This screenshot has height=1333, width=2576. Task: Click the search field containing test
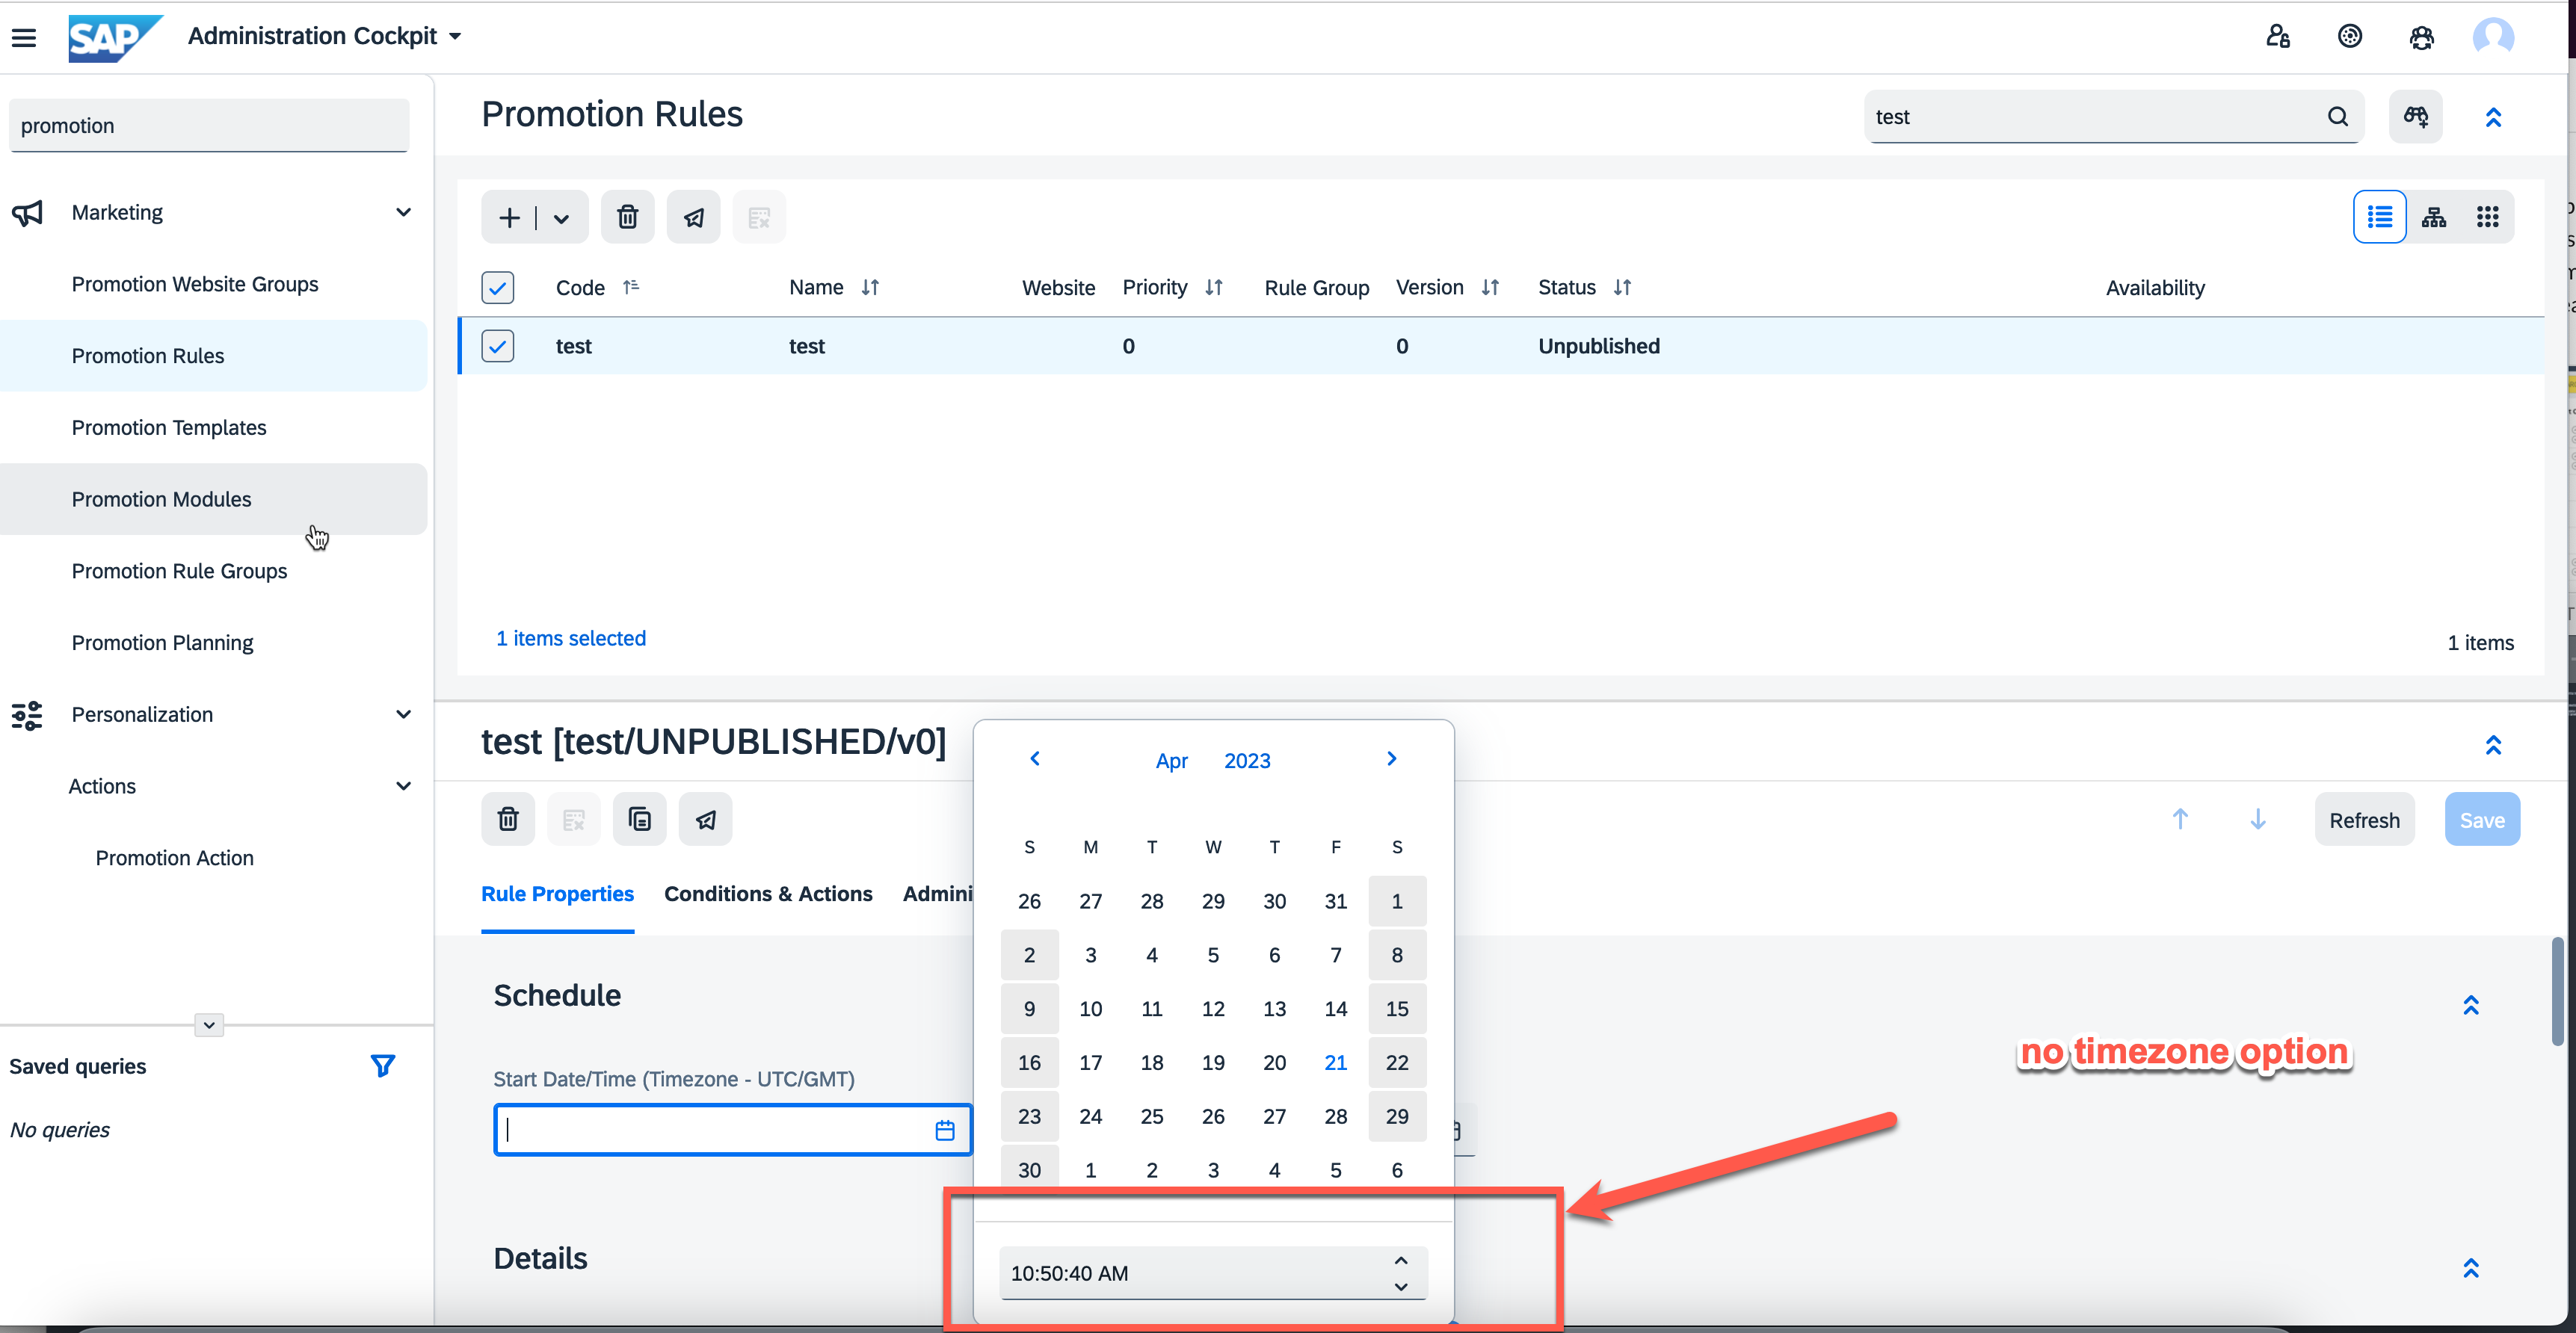tap(2095, 117)
